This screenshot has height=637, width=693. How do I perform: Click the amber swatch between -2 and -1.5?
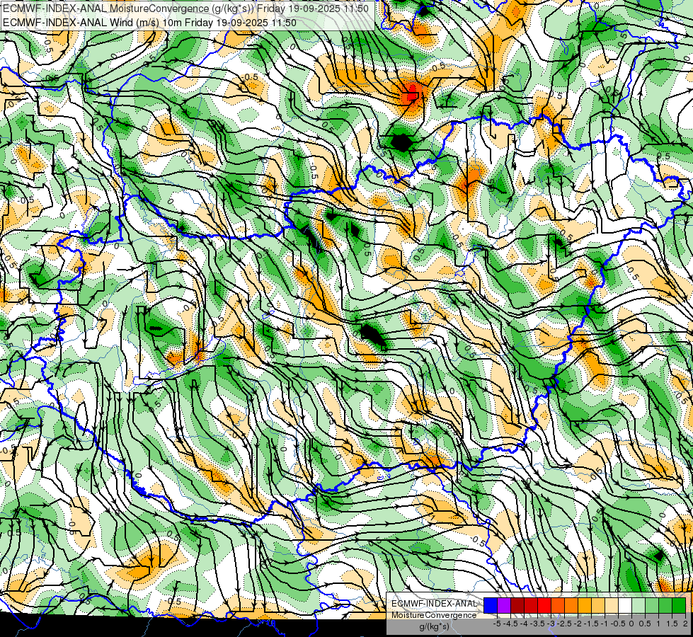(584, 605)
